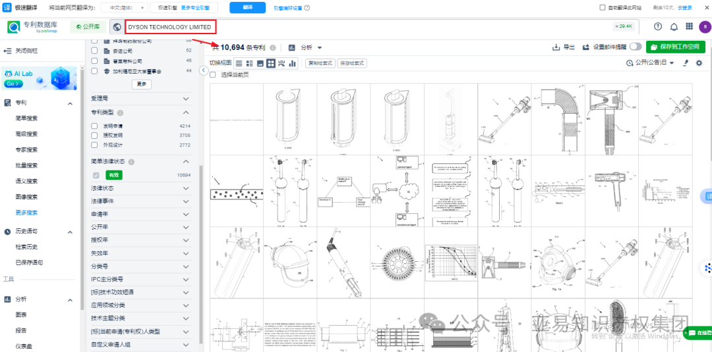Click info icon beside 简单法律状态
This screenshot has height=352, width=712.
(x=131, y=162)
